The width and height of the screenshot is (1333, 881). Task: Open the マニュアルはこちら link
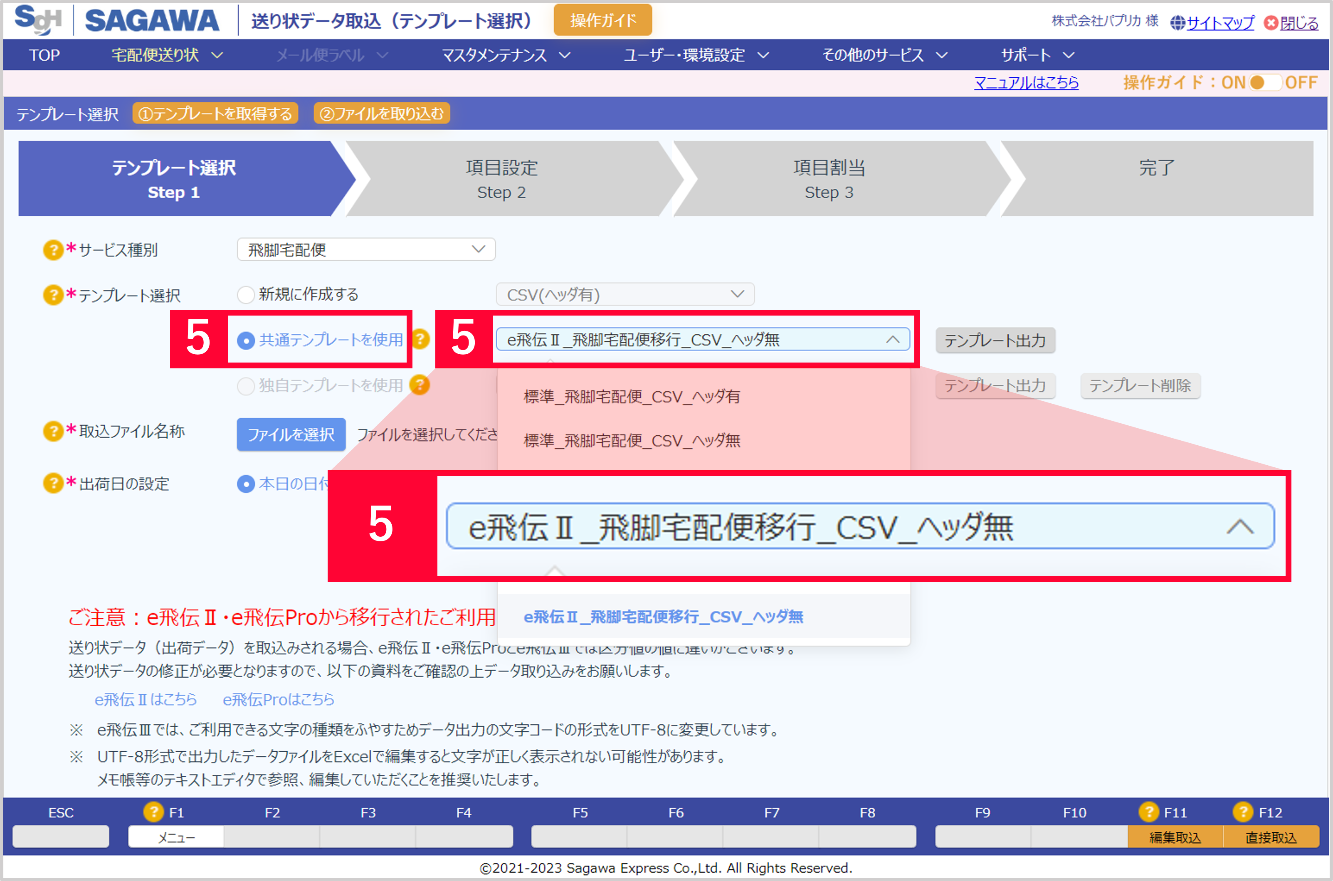(1026, 83)
